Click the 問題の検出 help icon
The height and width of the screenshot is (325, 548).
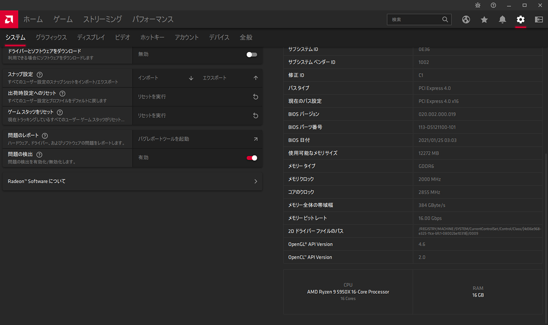tap(39, 155)
